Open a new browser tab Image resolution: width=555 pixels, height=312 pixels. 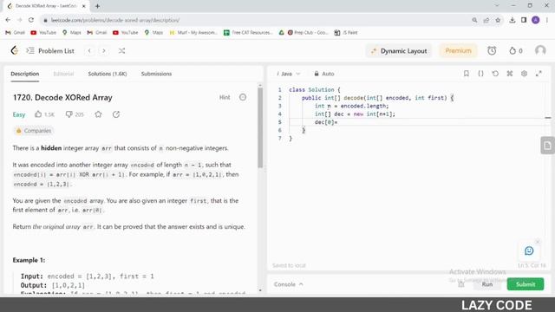click(97, 6)
